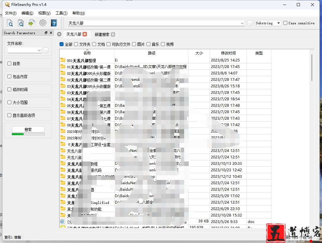This screenshot has height=243, width=322.
Task: Click browse button next to 文件名称 field
Action: pos(46,50)
